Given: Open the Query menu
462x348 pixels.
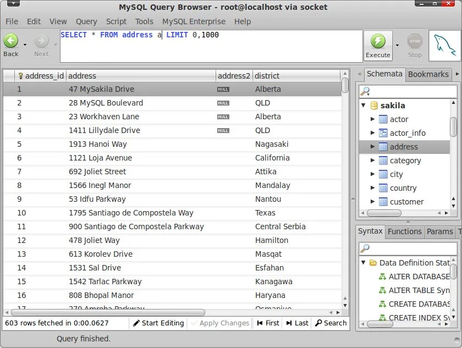Looking at the screenshot, I should pyautogui.click(x=86, y=21).
